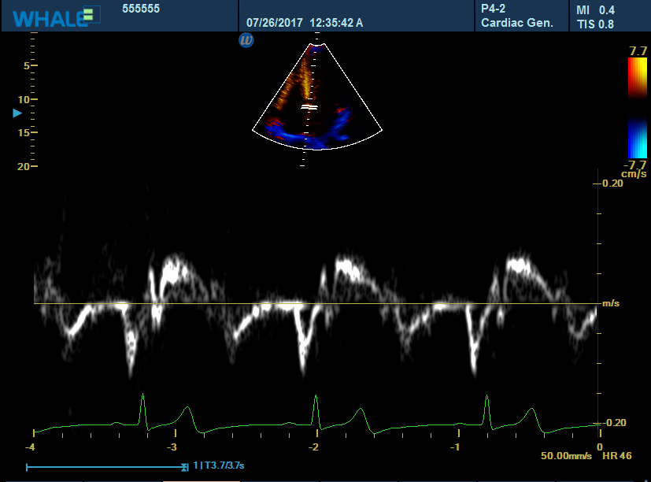Click the TIS 0.8 readout
651x482 pixels.
[595, 24]
